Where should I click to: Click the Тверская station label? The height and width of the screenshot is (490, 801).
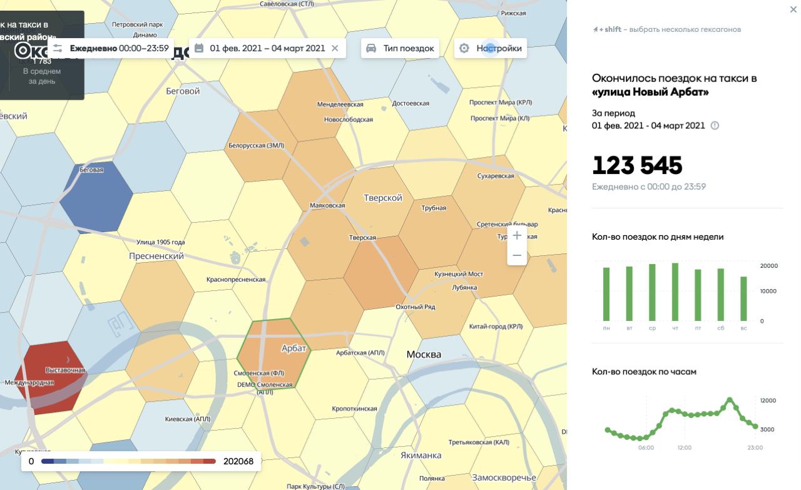[x=362, y=238]
